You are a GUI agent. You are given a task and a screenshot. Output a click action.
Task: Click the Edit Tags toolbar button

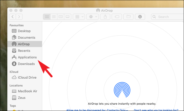[x=117, y=17]
